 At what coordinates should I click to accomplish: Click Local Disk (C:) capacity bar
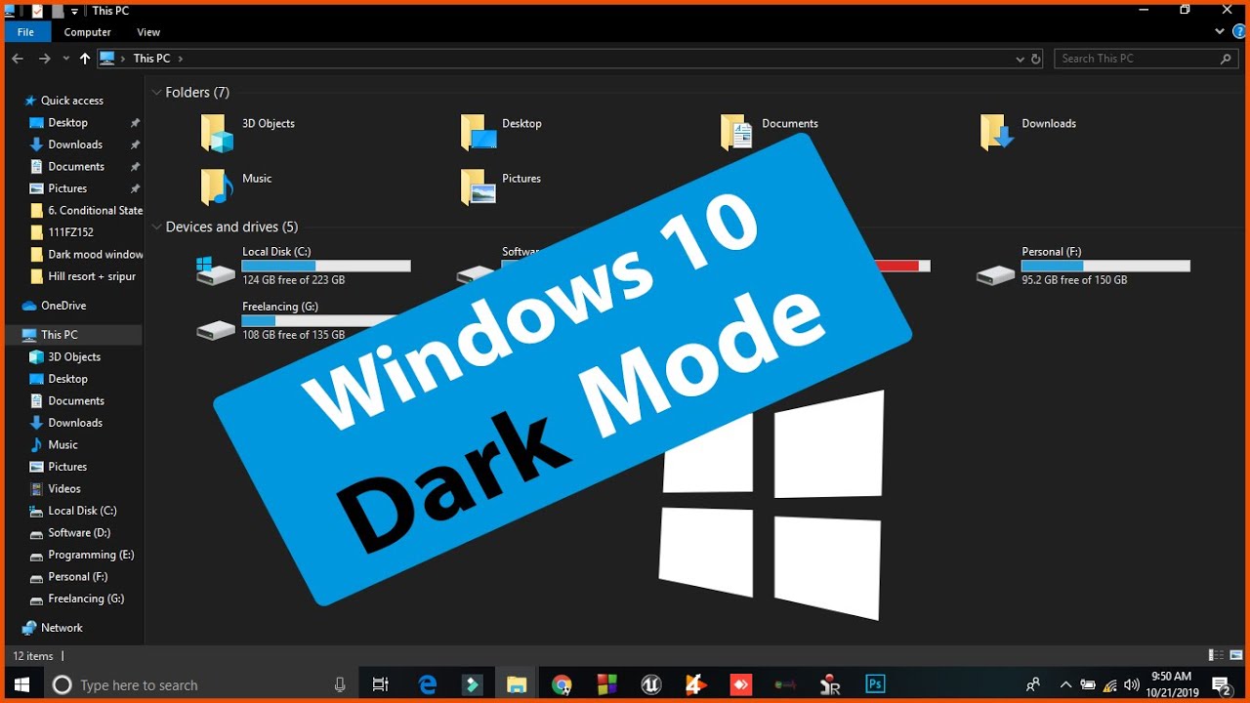click(326, 266)
